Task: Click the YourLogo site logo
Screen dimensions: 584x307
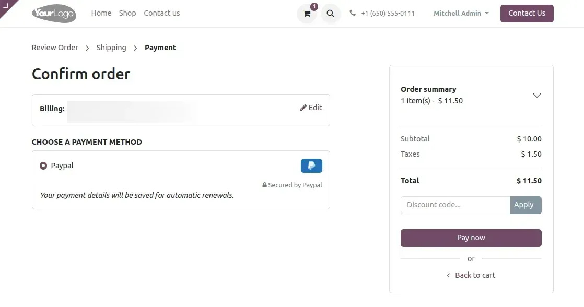Action: (54, 13)
